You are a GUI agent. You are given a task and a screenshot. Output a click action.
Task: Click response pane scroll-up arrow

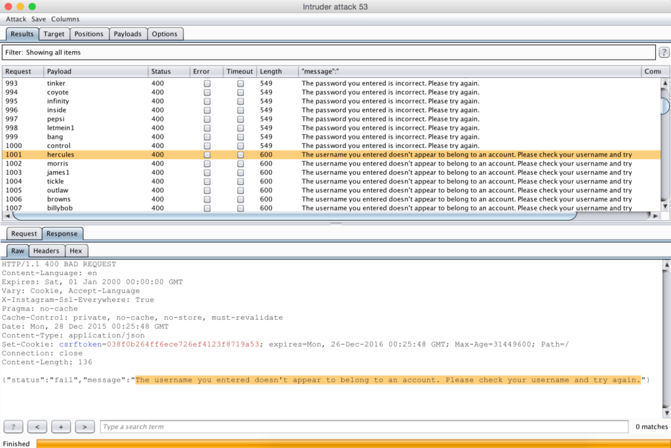(x=666, y=265)
